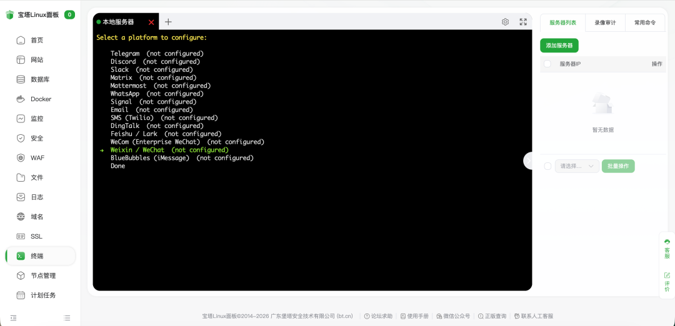
Task: Open the 微信公众号 footer link
Action: (x=453, y=316)
